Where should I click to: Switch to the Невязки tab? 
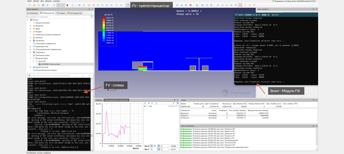pos(99,100)
